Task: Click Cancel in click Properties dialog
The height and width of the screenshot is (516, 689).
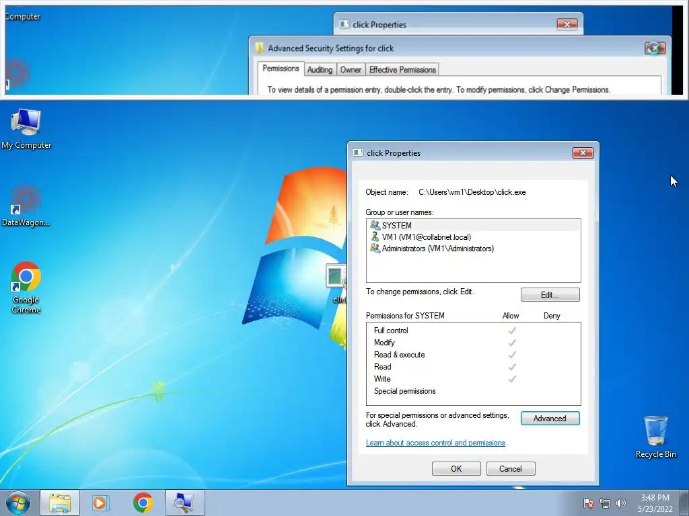Action: [x=511, y=468]
